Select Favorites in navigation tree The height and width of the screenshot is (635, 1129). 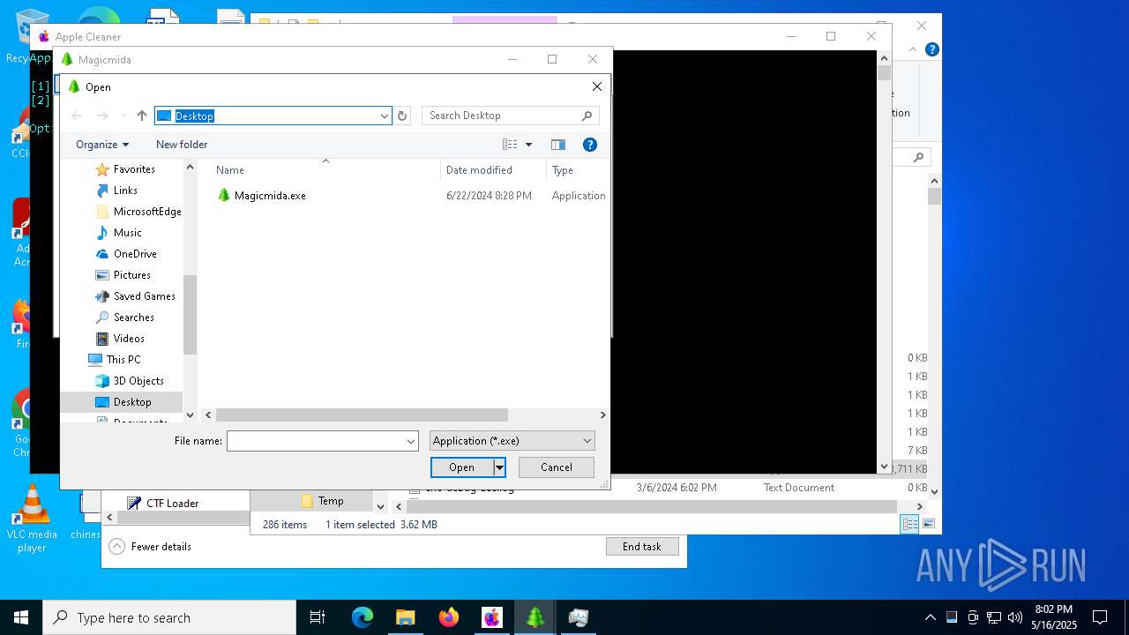tap(134, 169)
